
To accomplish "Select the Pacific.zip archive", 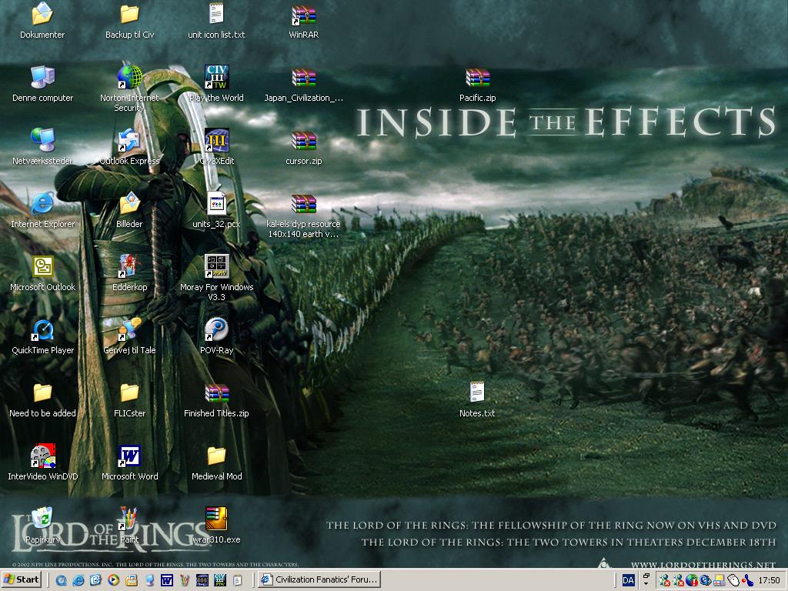I will tap(477, 78).
